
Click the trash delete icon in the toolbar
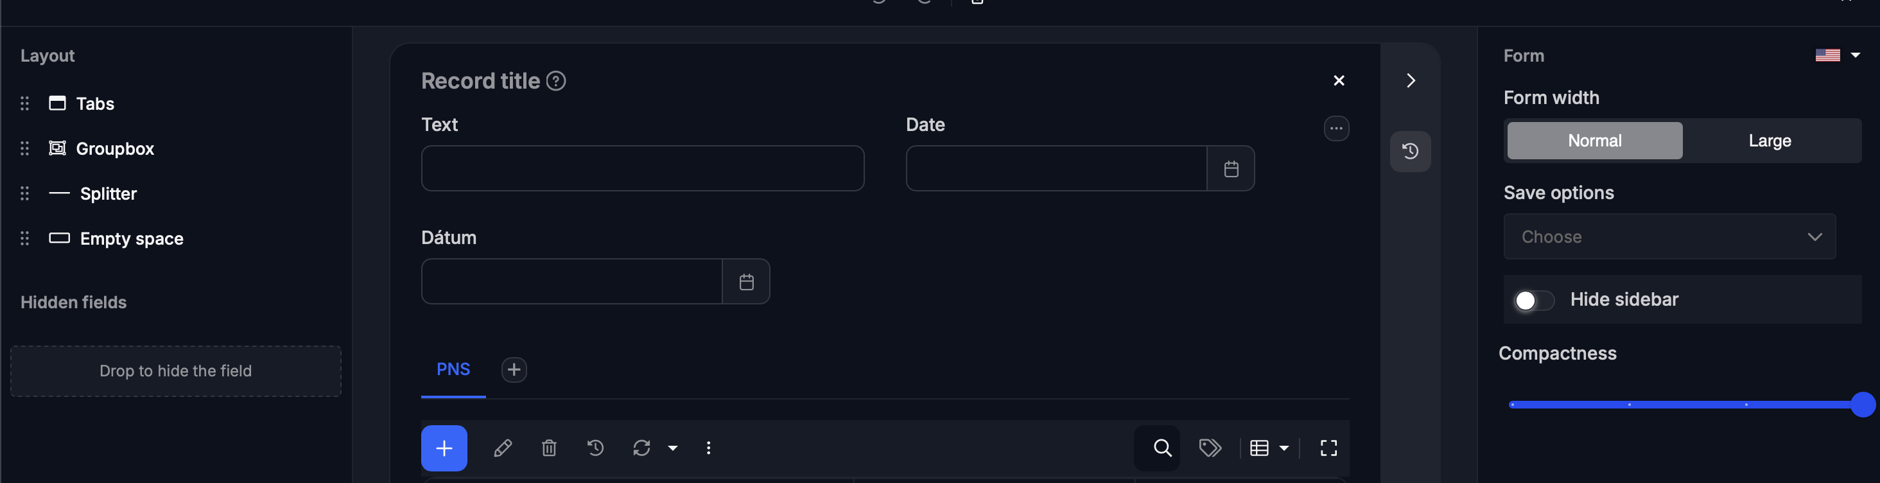click(x=549, y=448)
